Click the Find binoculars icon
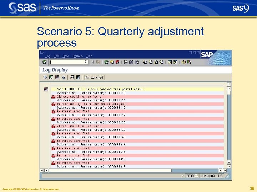 coord(131,62)
